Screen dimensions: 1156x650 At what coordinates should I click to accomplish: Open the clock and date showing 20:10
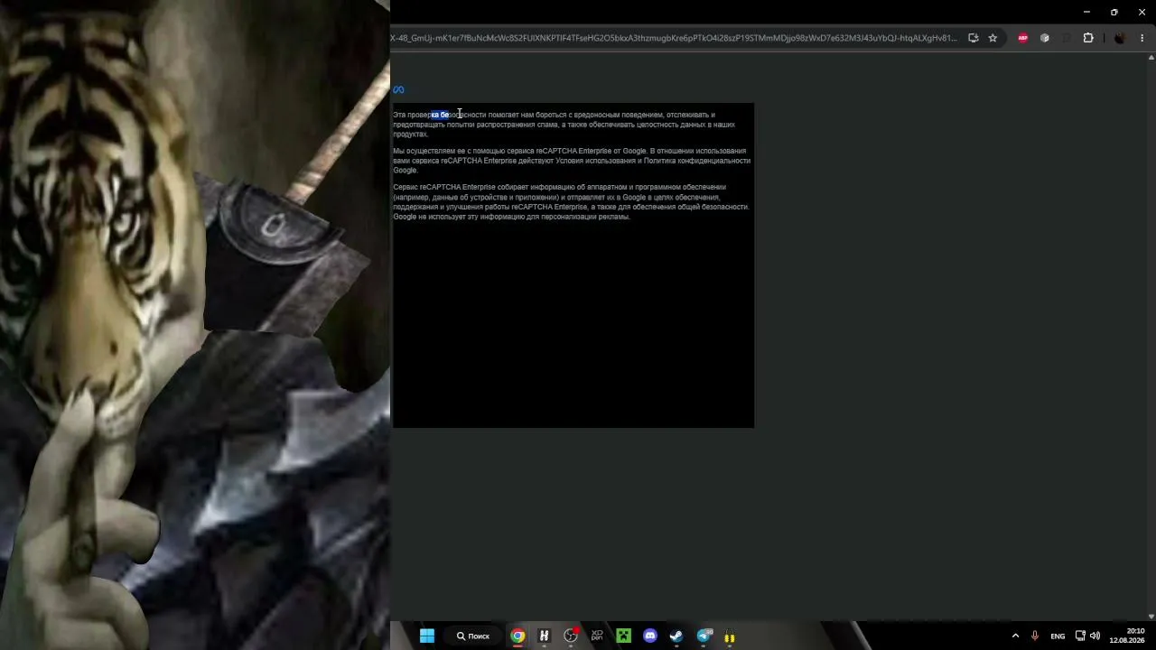click(x=1127, y=636)
